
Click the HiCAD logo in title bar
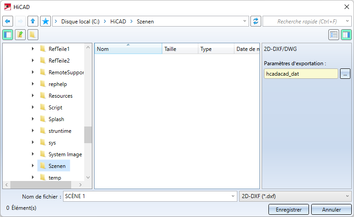[x=8, y=7]
